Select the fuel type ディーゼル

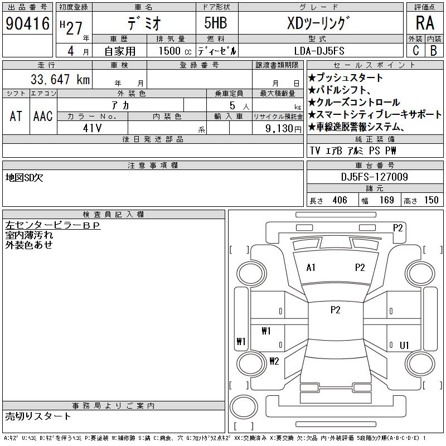tap(217, 51)
